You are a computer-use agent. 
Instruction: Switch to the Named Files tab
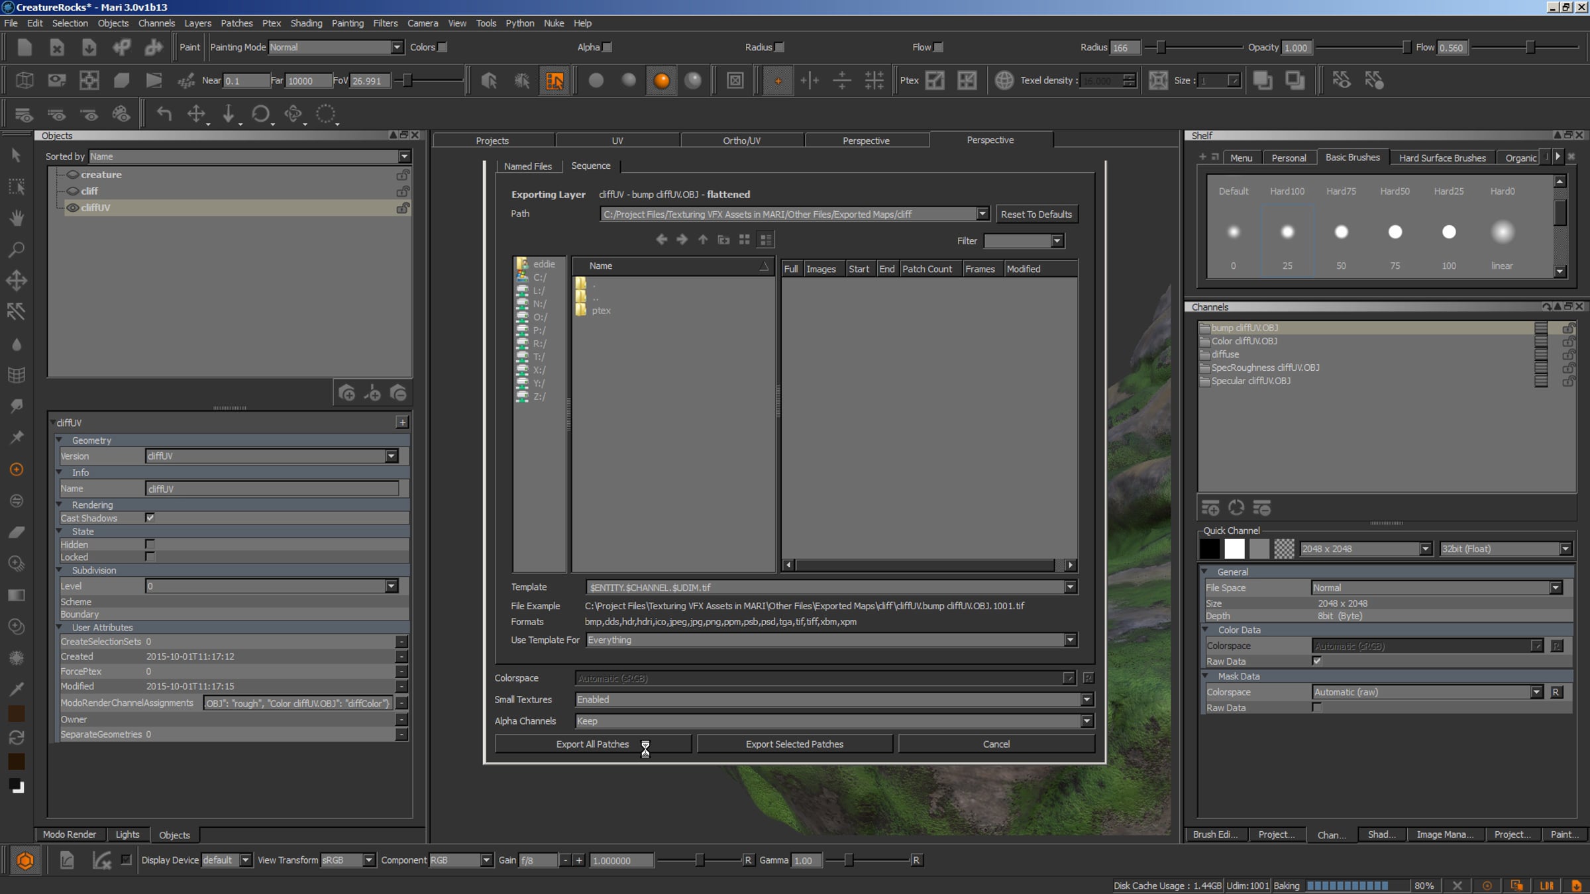coord(527,166)
